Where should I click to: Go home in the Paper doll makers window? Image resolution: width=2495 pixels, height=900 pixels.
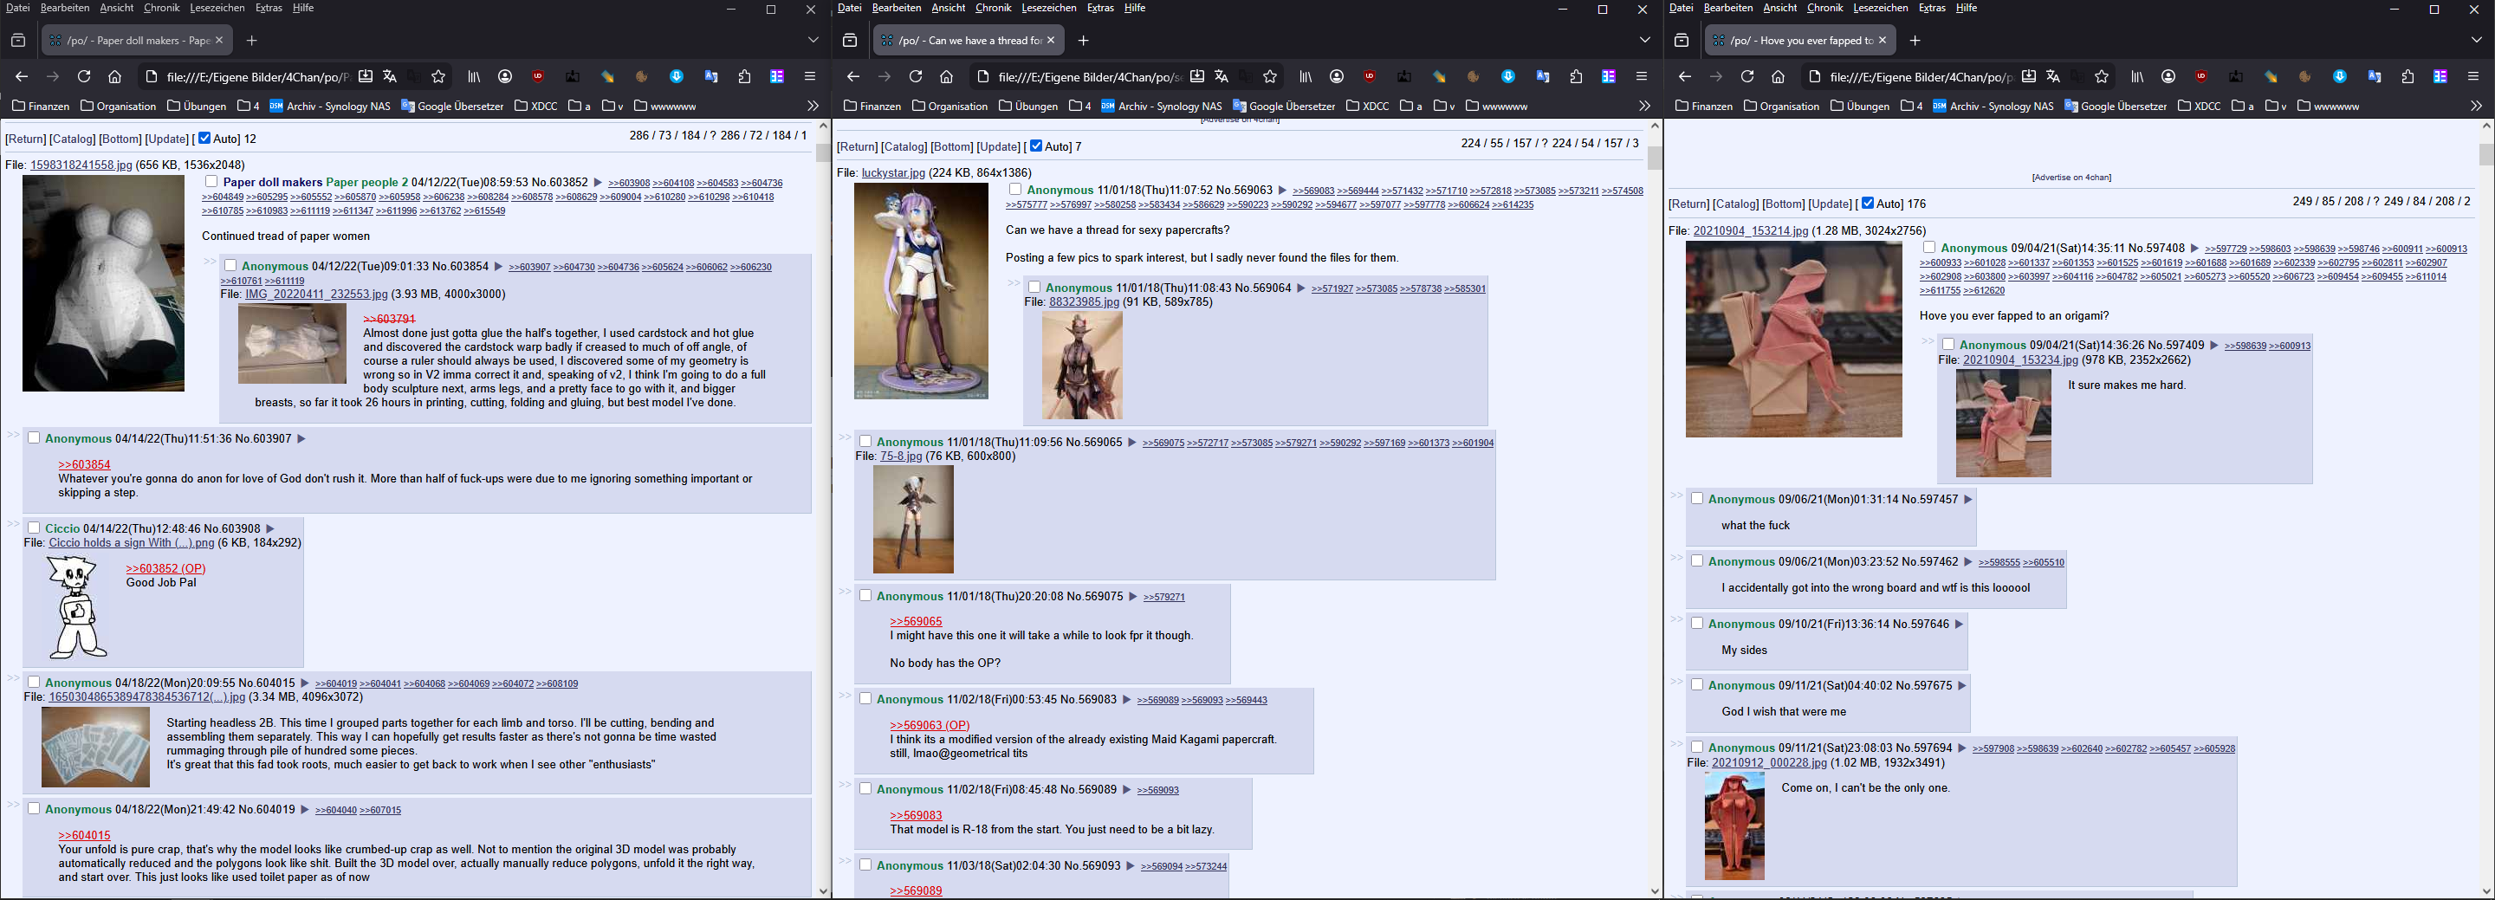coord(114,76)
